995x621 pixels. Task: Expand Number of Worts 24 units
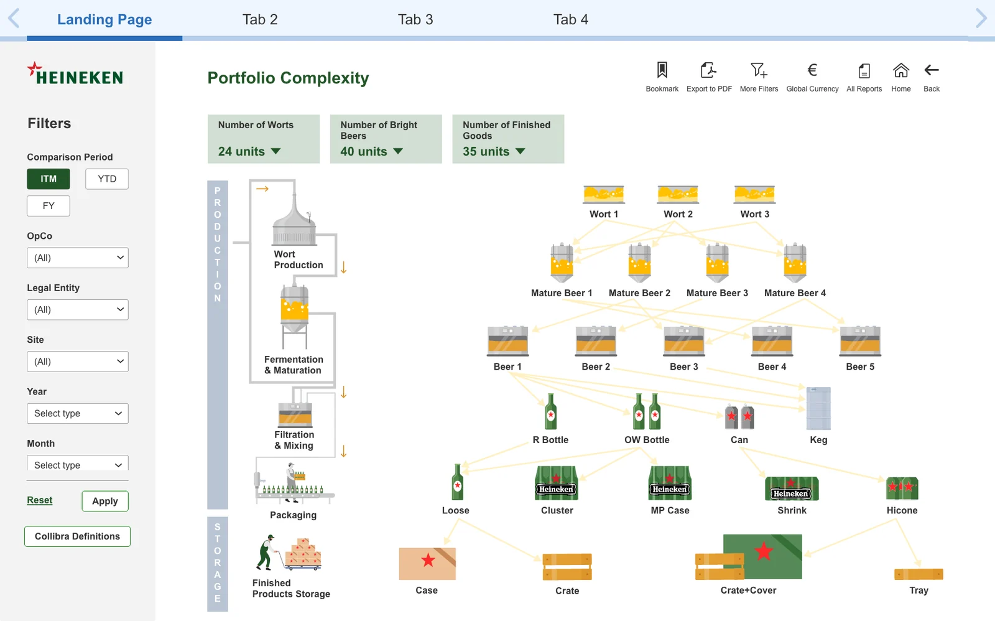click(x=264, y=139)
